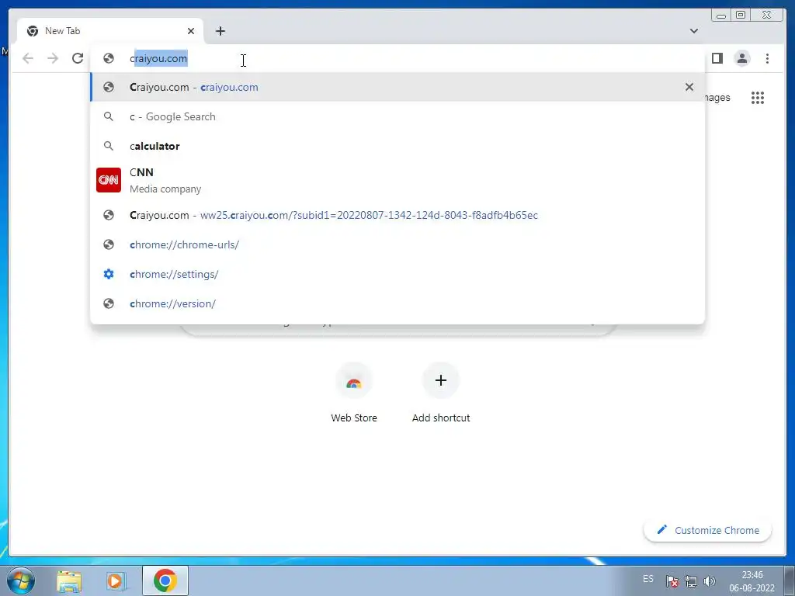Open the tab search chevron
This screenshot has height=596, width=795.
click(693, 31)
